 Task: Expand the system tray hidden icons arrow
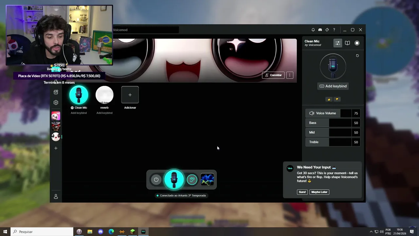(x=371, y=232)
